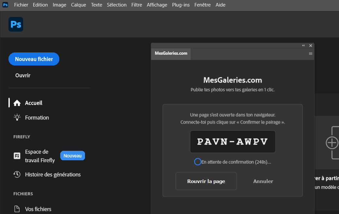Click the waiting spinner circle
The width and height of the screenshot is (339, 214).
tap(198, 162)
